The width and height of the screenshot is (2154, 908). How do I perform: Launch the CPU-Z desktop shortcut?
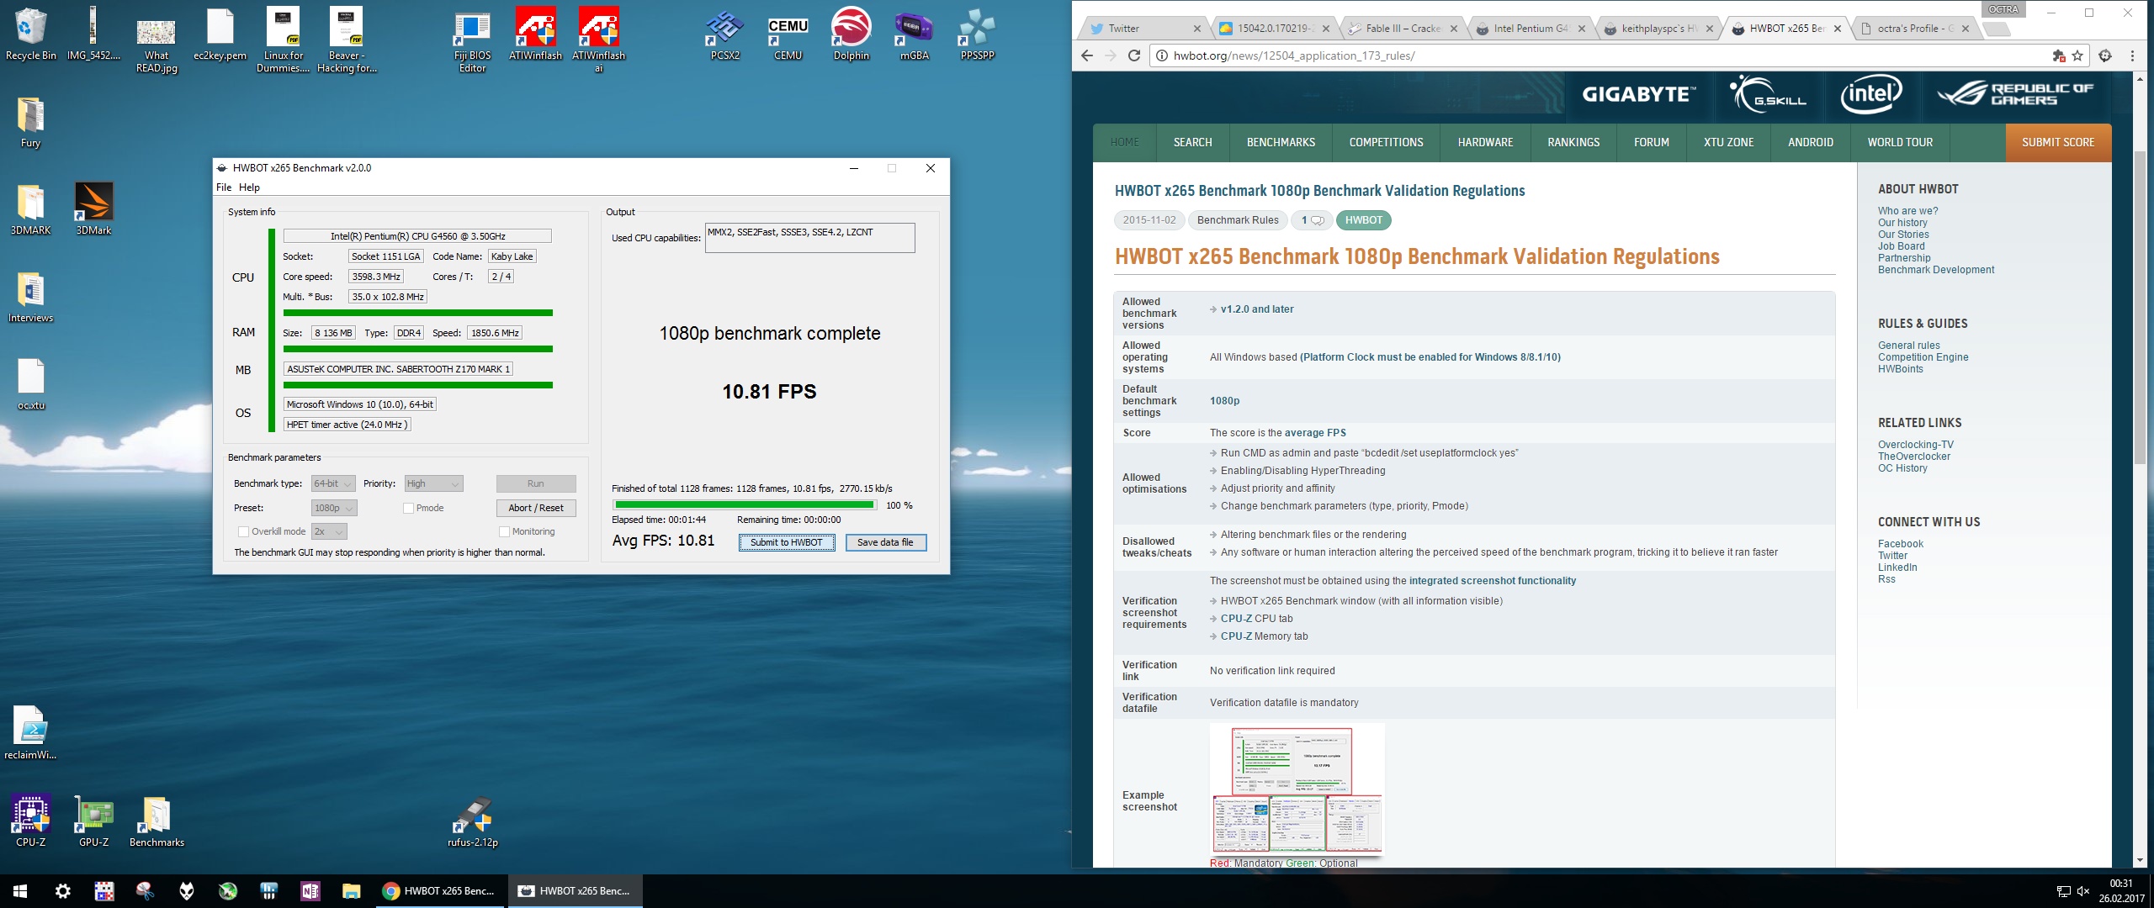click(30, 821)
